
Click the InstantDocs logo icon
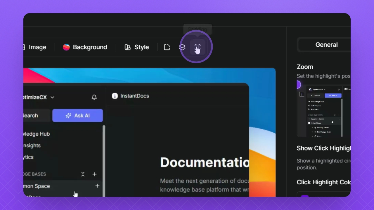click(x=115, y=96)
